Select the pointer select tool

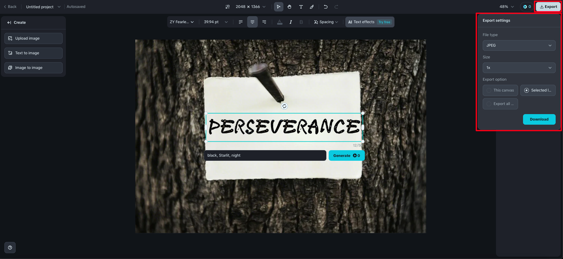[x=278, y=7]
